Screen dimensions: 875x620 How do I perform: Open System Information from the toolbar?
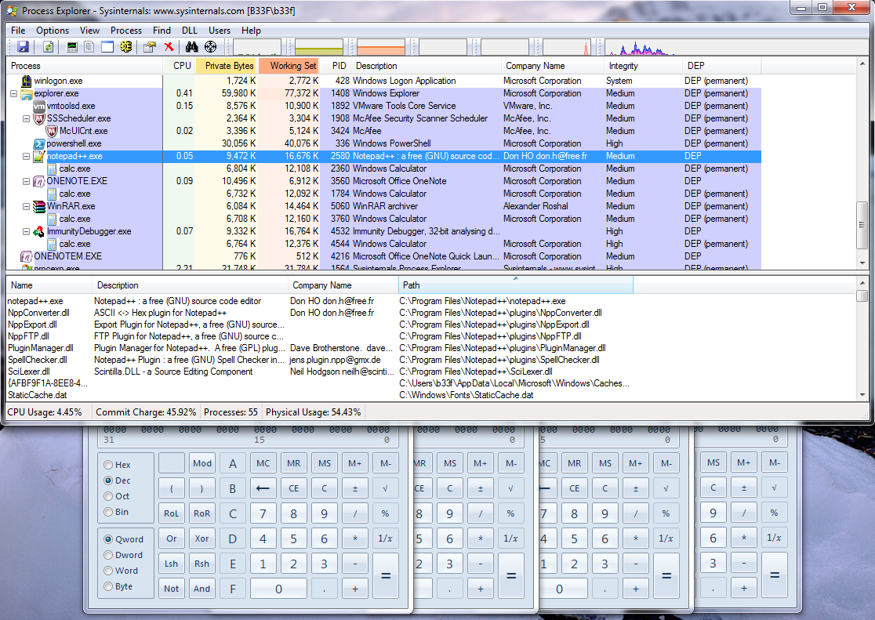tap(71, 47)
